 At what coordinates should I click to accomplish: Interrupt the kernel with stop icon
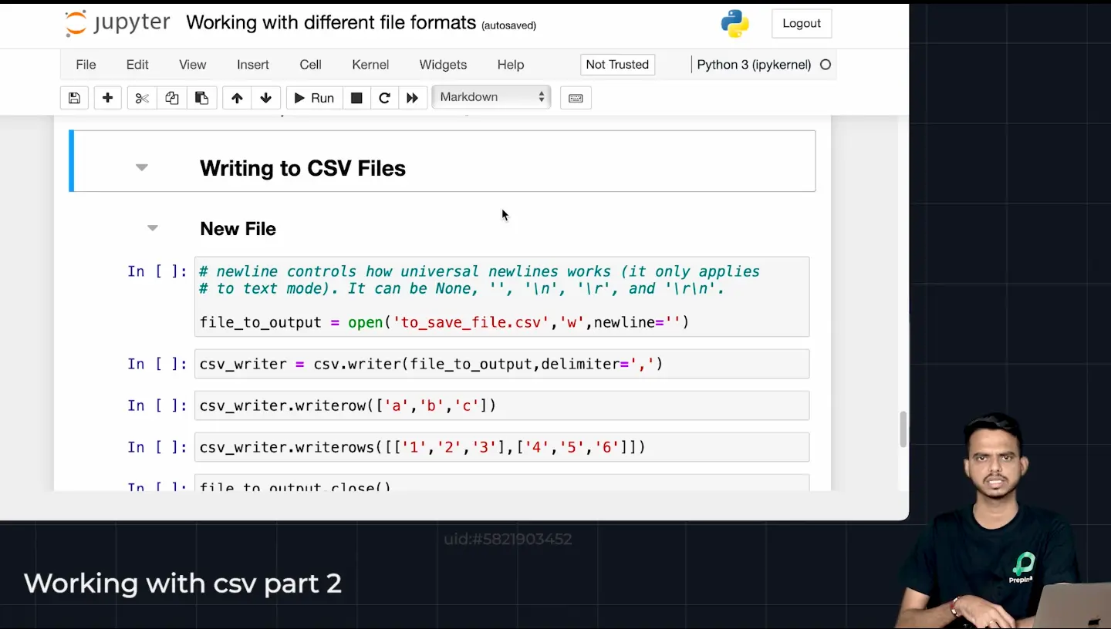[x=356, y=98]
